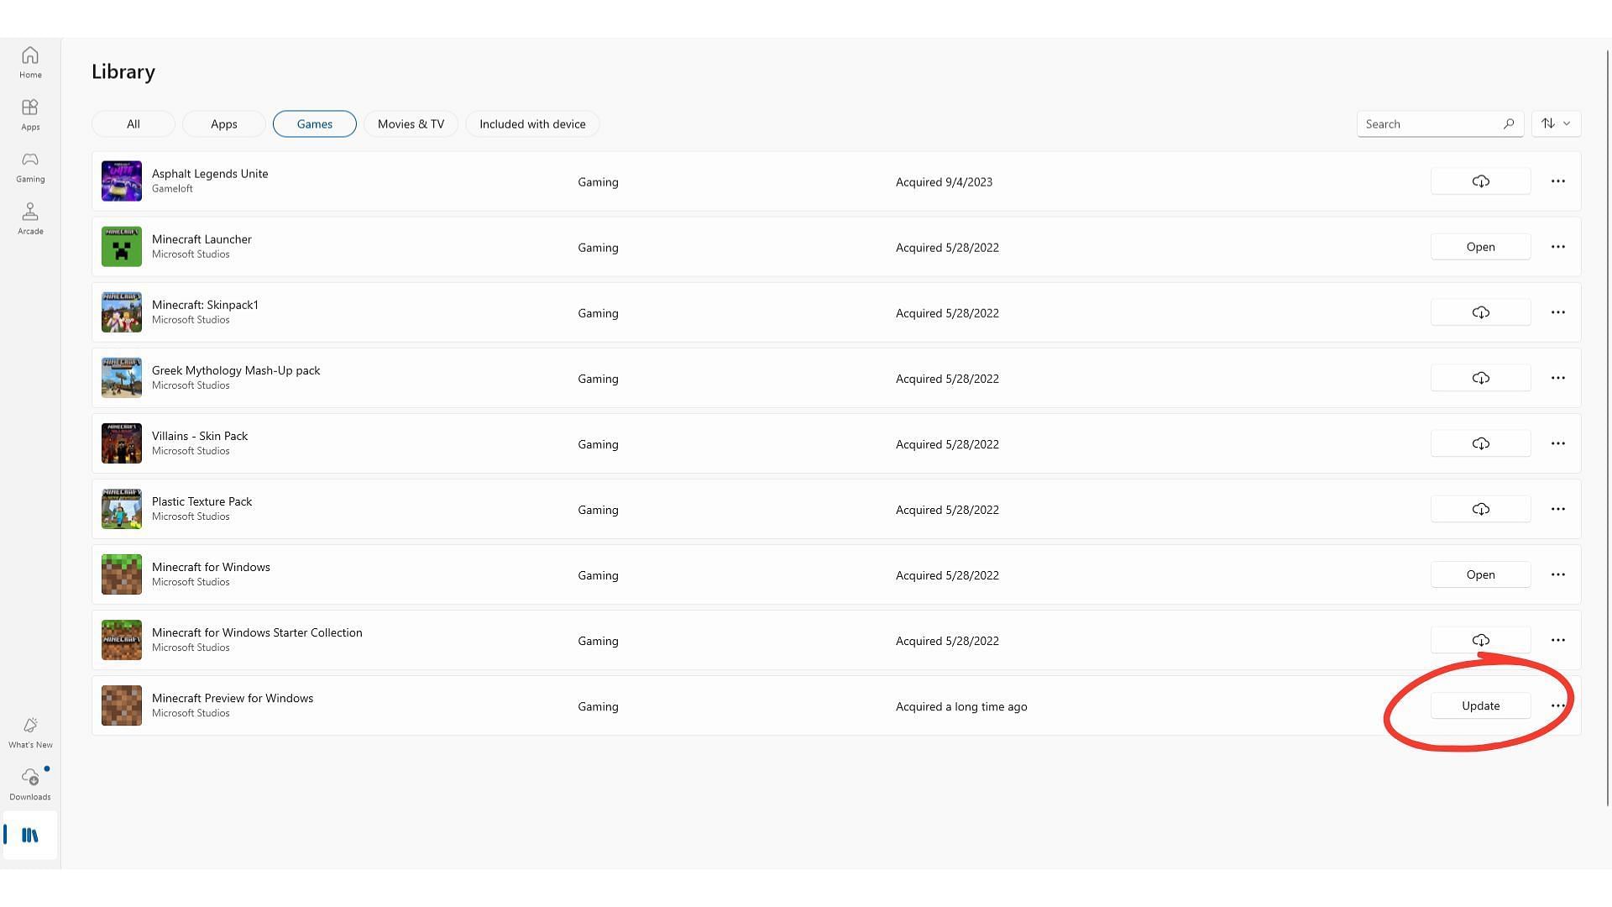The image size is (1612, 907).
Task: Open Minecraft for Windows app entry
Action: 1480,574
